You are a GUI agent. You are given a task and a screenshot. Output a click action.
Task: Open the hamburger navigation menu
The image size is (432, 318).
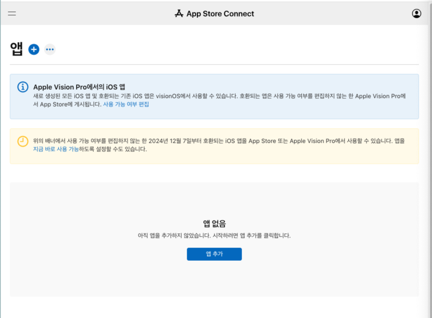point(12,14)
